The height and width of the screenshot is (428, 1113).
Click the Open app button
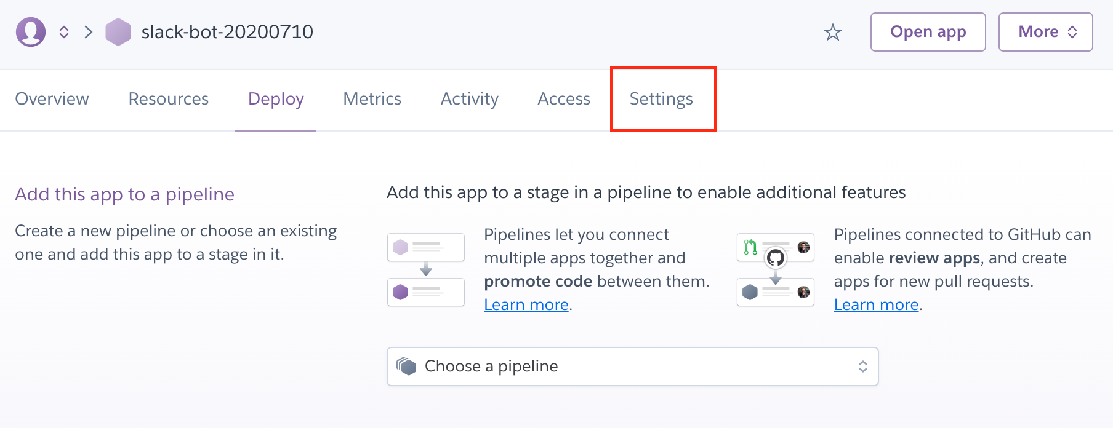928,32
